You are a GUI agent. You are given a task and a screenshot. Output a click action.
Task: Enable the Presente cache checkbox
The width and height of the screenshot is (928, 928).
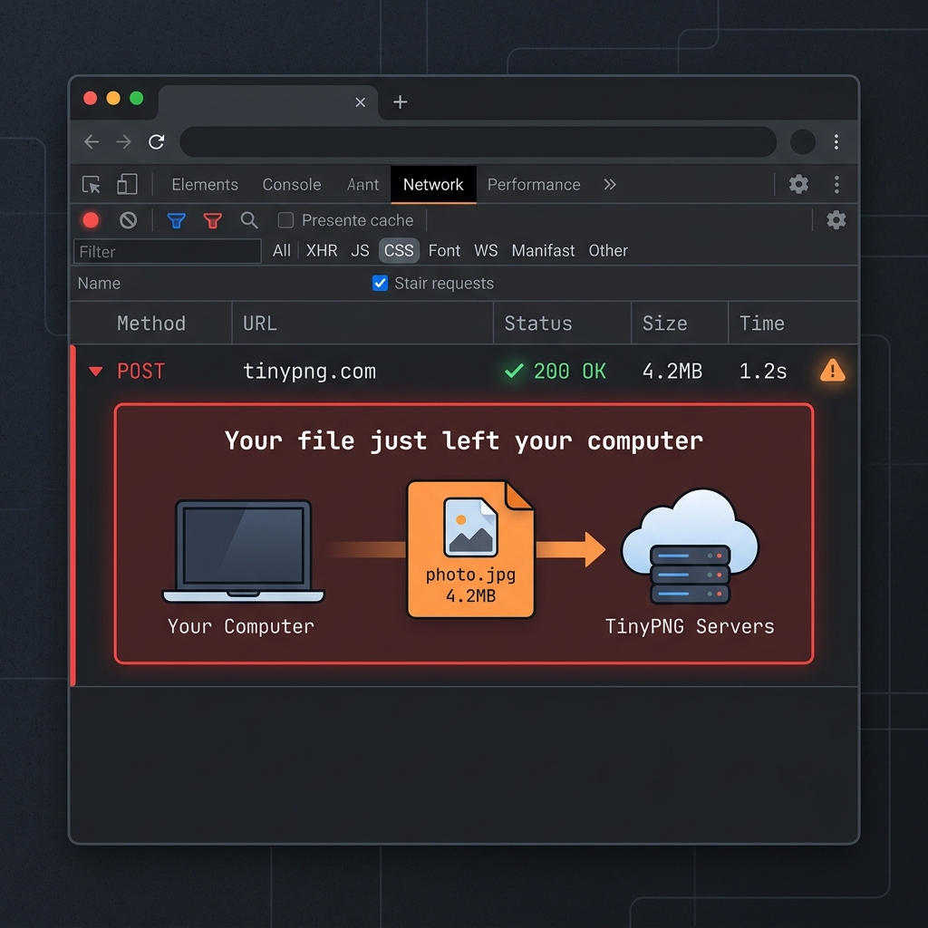click(285, 220)
